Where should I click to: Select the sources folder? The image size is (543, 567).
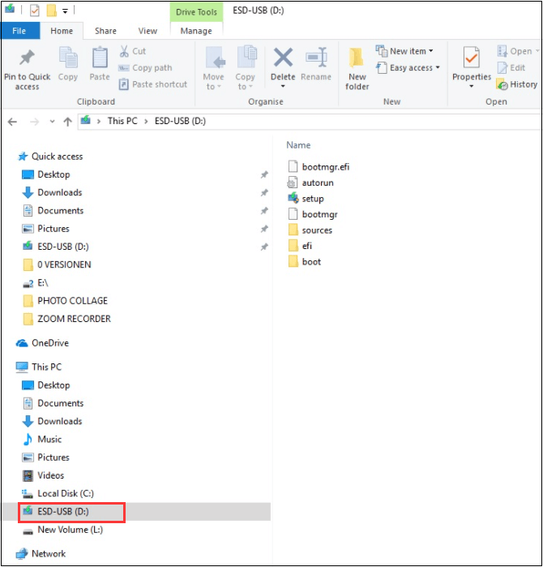pyautogui.click(x=310, y=230)
